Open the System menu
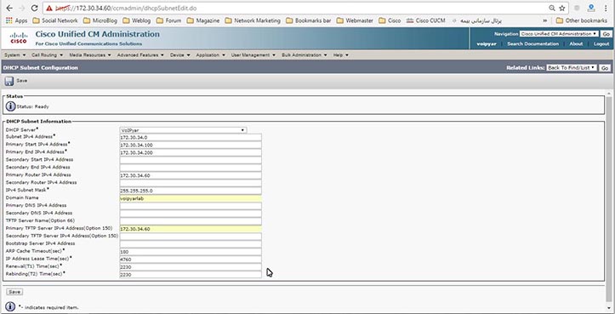The width and height of the screenshot is (615, 314). point(15,55)
